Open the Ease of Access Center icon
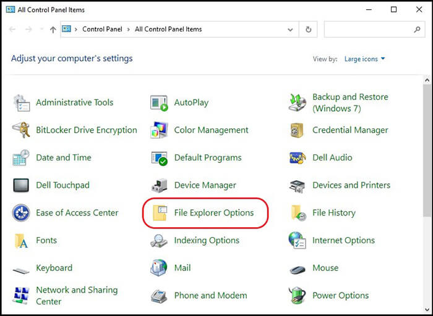The height and width of the screenshot is (316, 433). point(21,213)
